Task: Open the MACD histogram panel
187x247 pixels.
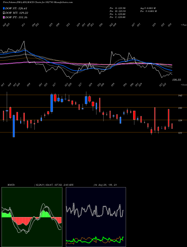Action: 32,217
